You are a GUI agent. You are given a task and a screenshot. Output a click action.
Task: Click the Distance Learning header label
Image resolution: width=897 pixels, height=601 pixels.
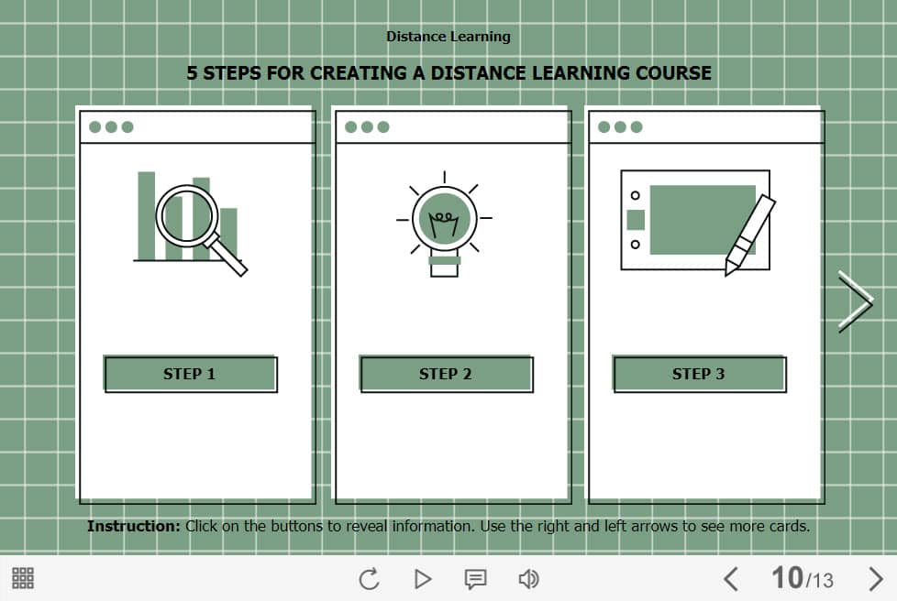448,37
